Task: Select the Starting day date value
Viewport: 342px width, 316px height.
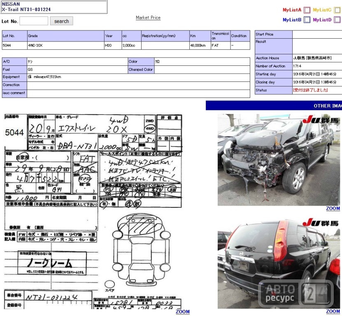Action: pyautogui.click(x=314, y=74)
